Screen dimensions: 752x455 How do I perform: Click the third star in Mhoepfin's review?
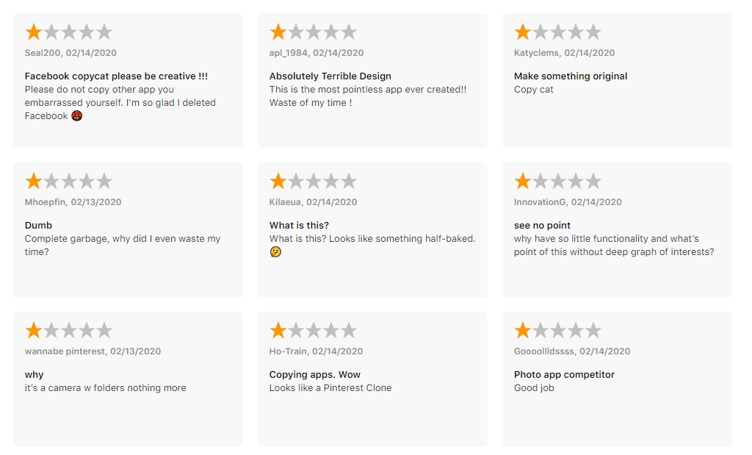pyautogui.click(x=69, y=182)
